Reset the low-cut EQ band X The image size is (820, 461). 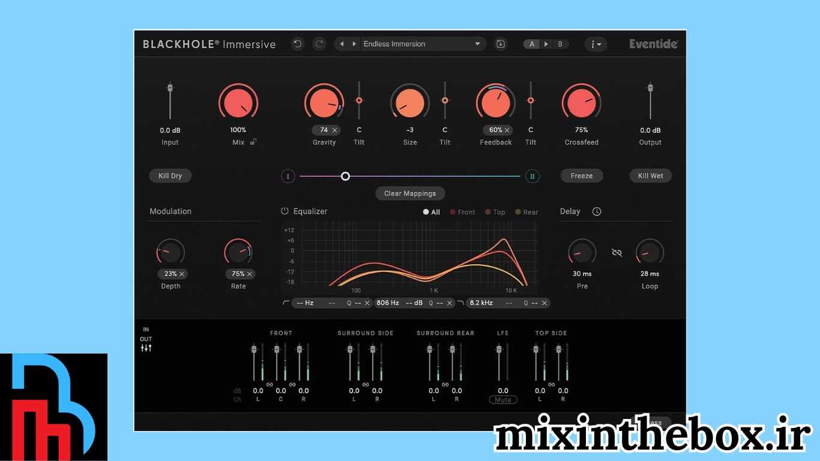[367, 303]
